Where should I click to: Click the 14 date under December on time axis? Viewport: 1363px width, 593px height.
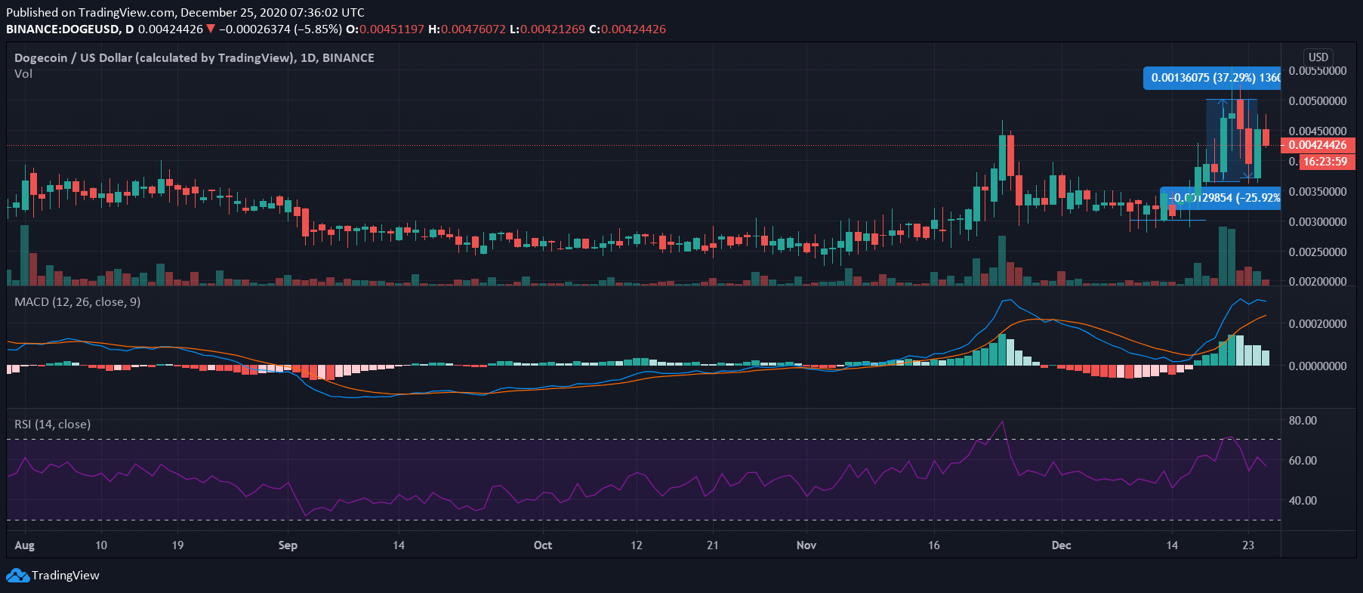click(x=1172, y=545)
